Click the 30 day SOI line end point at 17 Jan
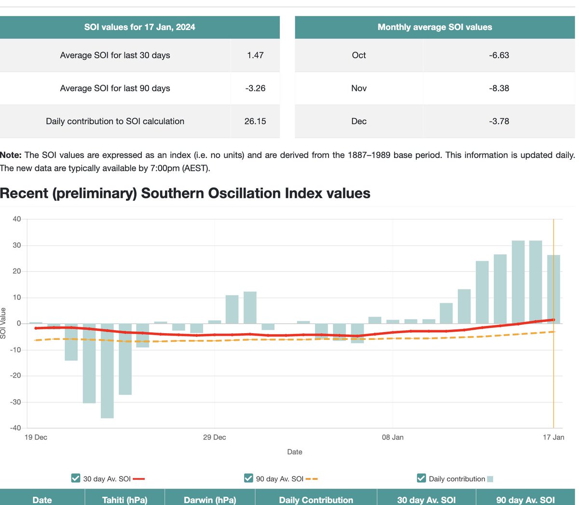 553,320
